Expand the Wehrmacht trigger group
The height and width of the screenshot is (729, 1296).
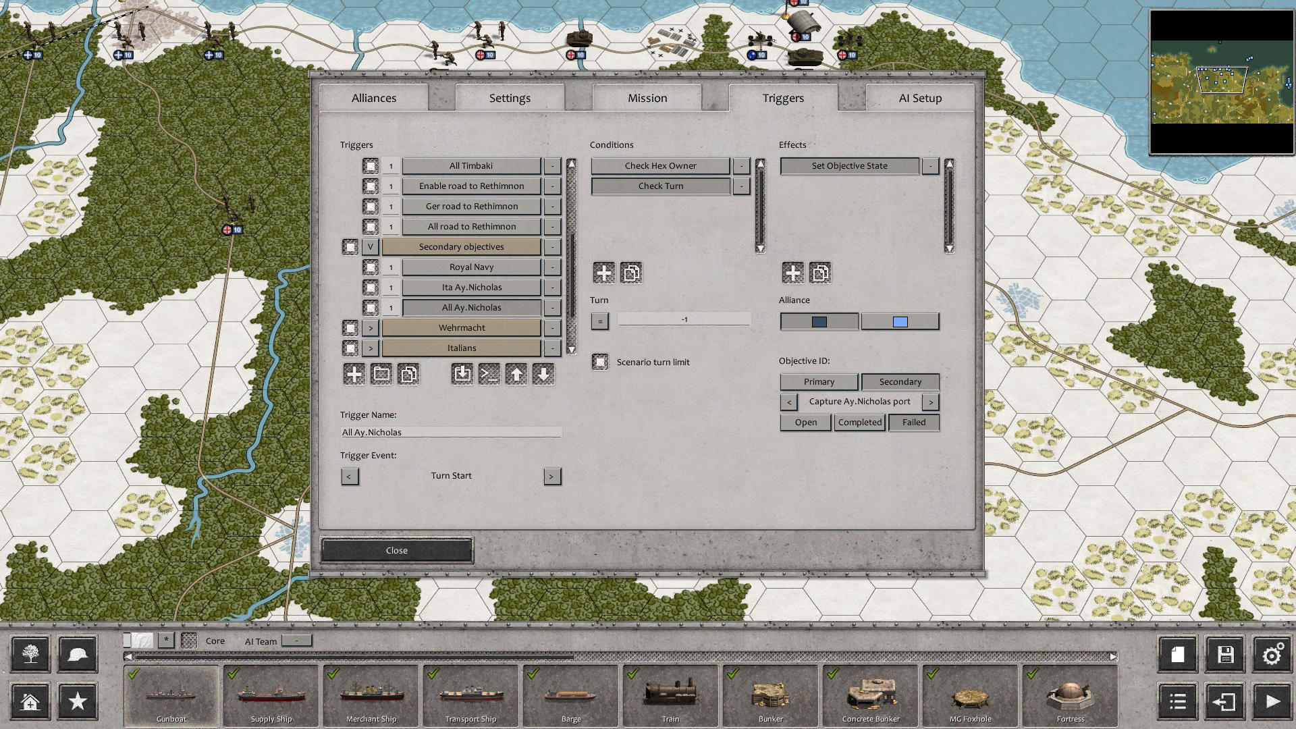(x=371, y=328)
